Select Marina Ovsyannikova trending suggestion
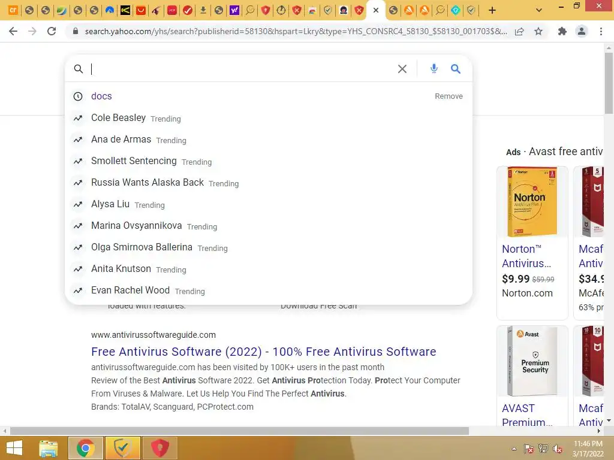The image size is (614, 460). point(269,226)
